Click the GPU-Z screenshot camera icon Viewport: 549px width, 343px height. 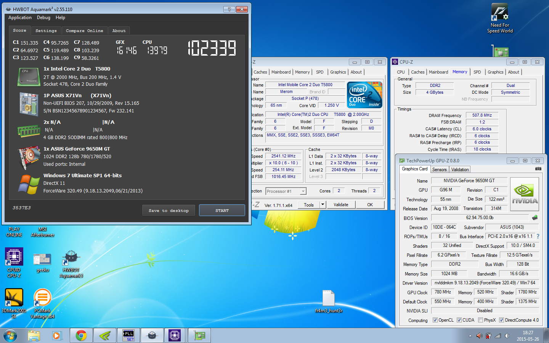coord(538,168)
